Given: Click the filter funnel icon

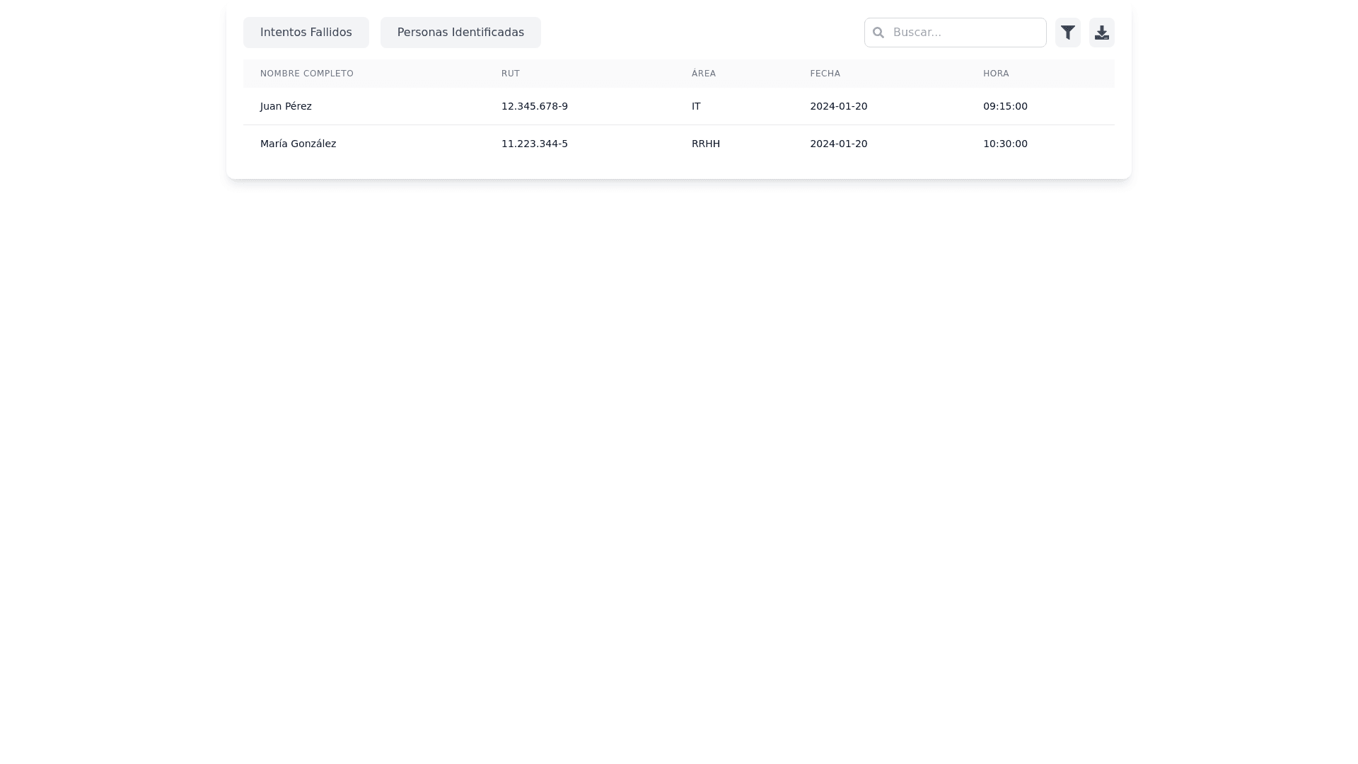Looking at the screenshot, I should pos(1067,33).
